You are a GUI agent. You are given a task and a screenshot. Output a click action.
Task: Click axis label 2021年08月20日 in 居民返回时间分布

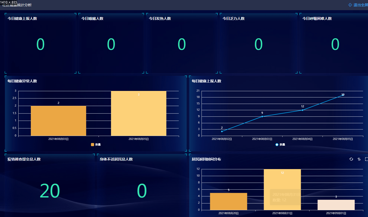228,213
